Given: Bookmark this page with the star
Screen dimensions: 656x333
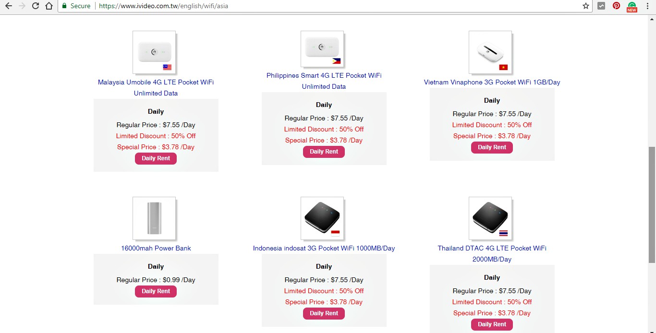Looking at the screenshot, I should tap(585, 6).
